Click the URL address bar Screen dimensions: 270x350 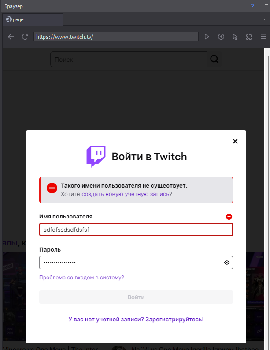tap(116, 37)
